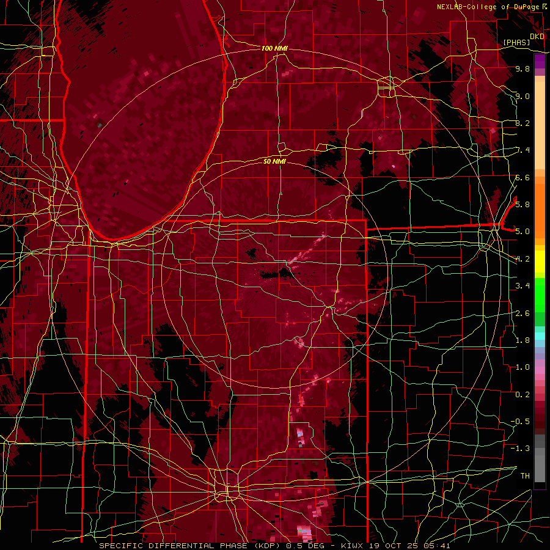Click the 0.2 value on color scale
Viewport: 550px width, 550px height.
[522, 394]
